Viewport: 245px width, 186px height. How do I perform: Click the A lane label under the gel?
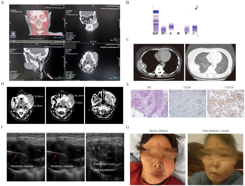tap(171, 34)
